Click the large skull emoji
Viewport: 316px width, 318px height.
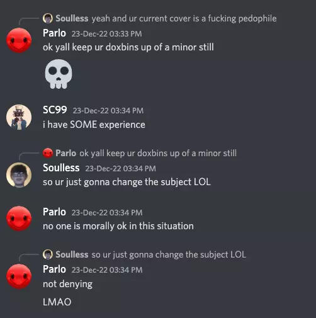(59, 74)
